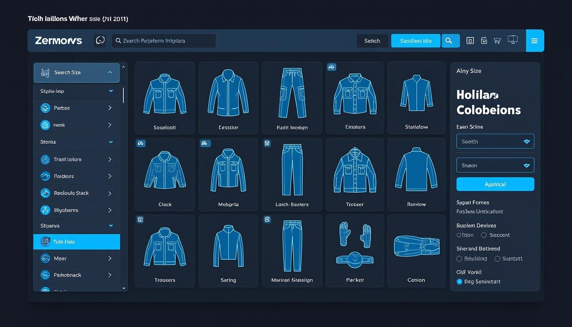Select the Deg Seninittart radio button

tap(459, 281)
